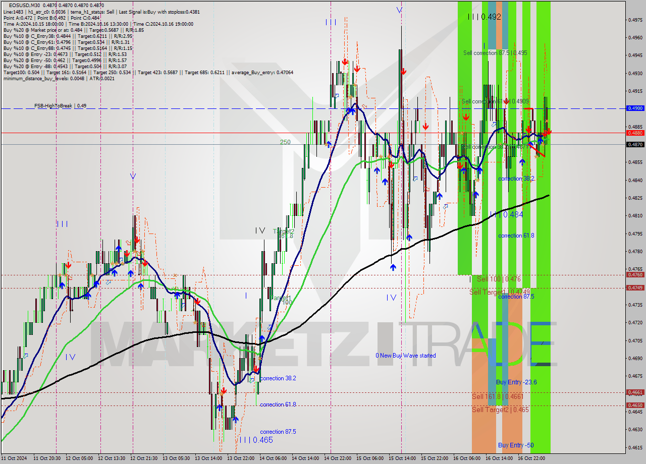Screen dimensions: 646x464
Task: Click the 0.4720 price axis value
Action: point(634,322)
